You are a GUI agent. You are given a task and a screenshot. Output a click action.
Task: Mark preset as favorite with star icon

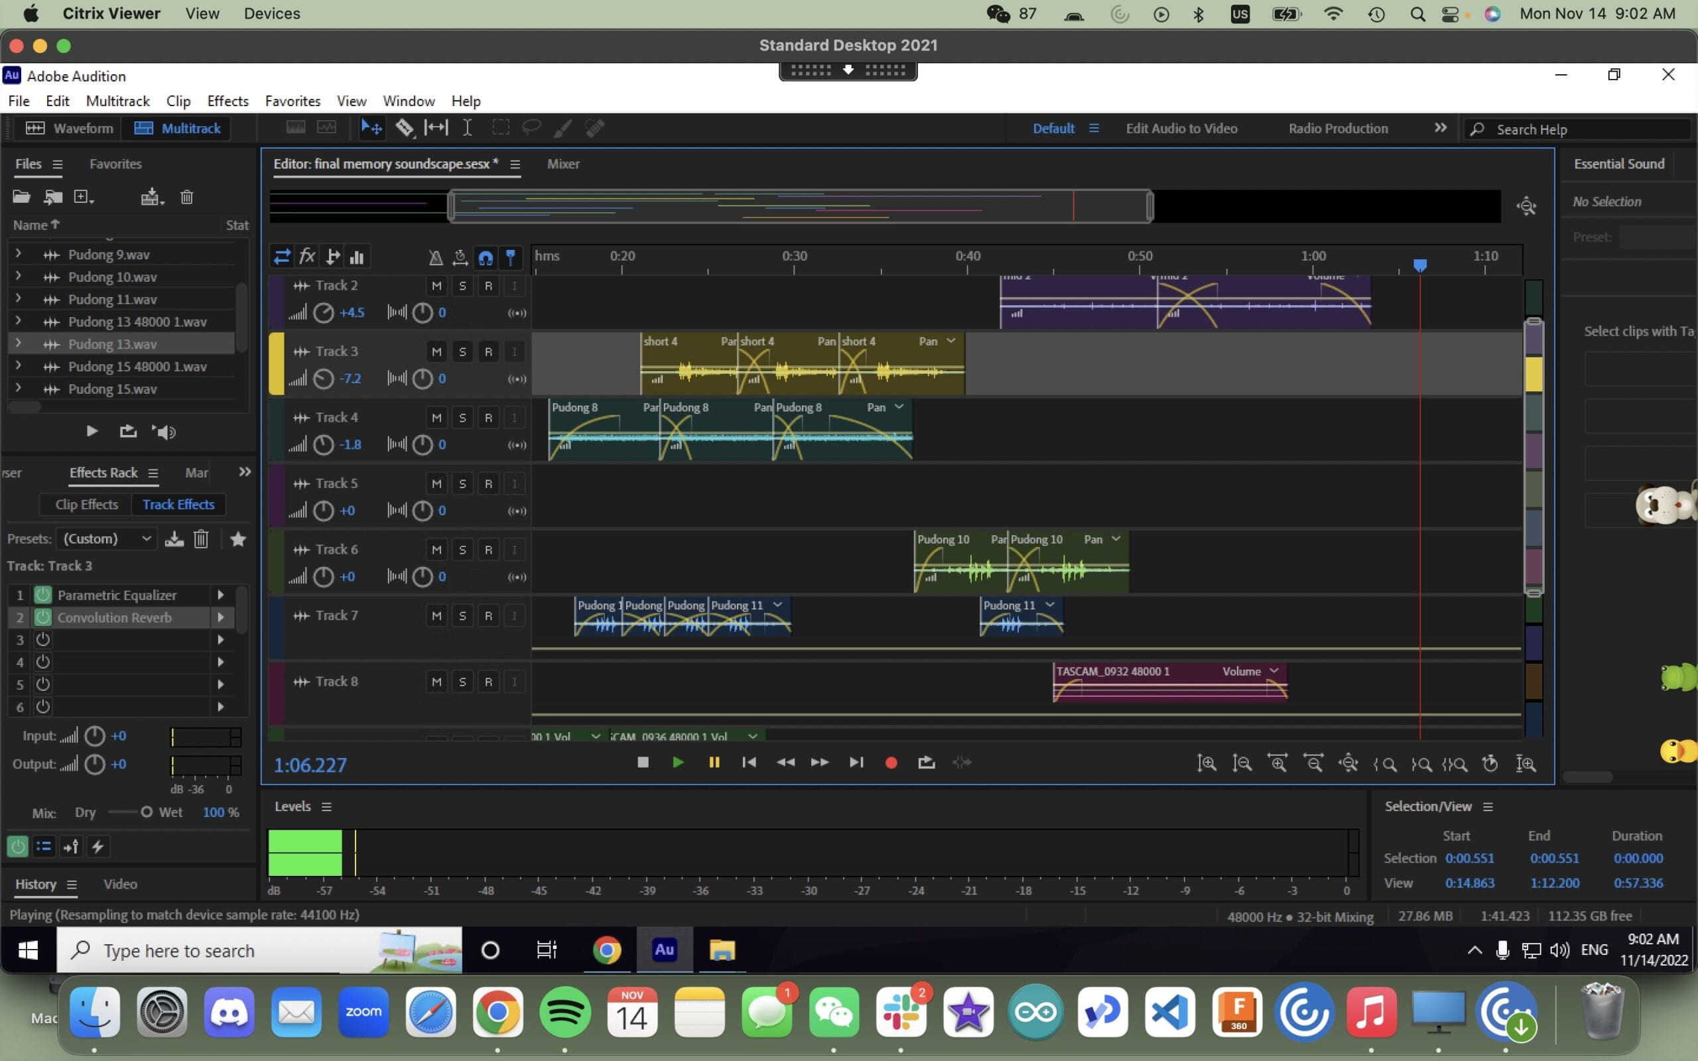click(x=238, y=539)
